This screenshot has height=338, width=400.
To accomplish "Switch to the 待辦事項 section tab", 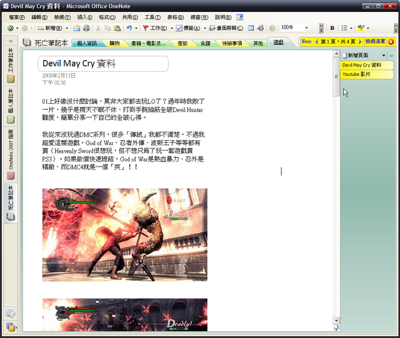I will (x=232, y=43).
